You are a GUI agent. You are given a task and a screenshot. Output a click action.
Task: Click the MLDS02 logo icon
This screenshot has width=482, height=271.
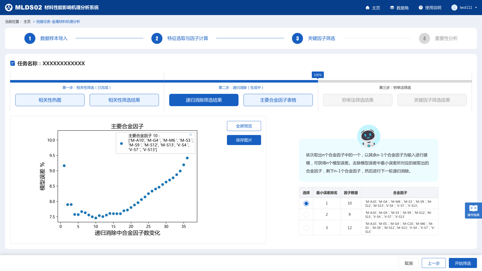(9, 8)
